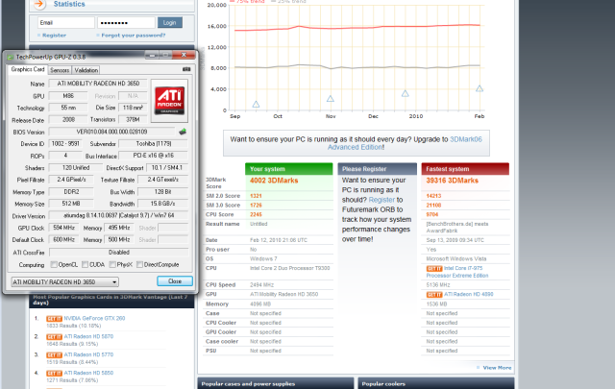Click the 2010 triangle marker on chart

pos(406,93)
